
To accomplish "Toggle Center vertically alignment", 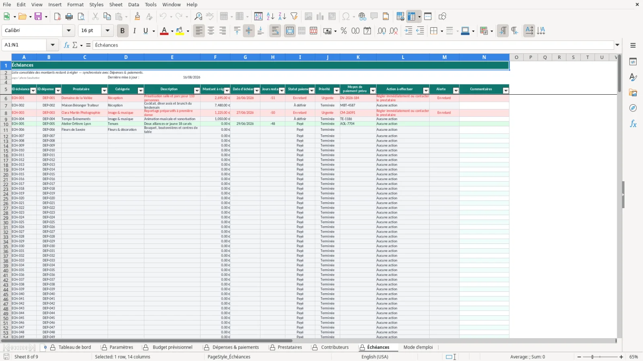I will pyautogui.click(x=249, y=31).
